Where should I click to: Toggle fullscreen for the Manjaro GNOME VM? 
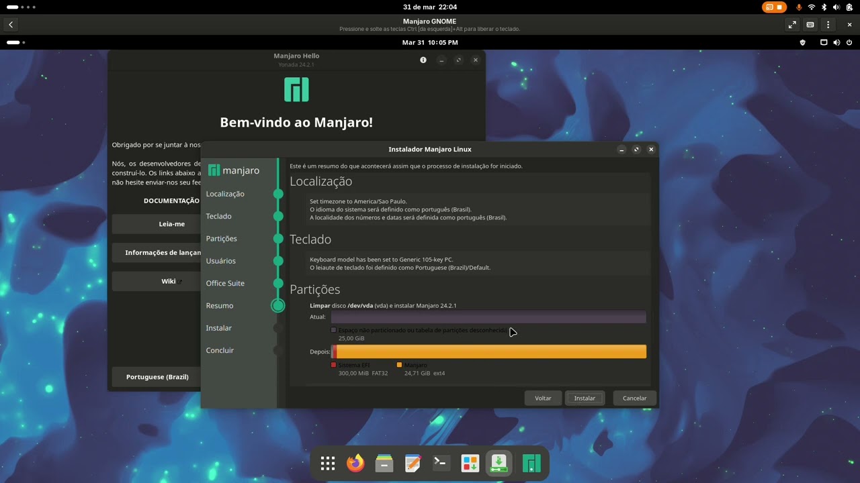pyautogui.click(x=792, y=25)
